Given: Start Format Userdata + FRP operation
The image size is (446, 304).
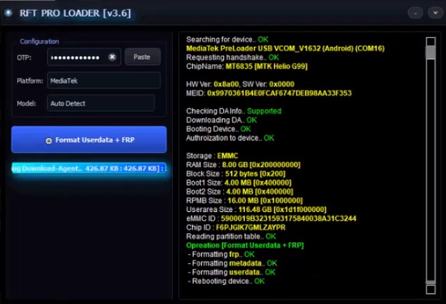Looking at the screenshot, I should click(89, 140).
